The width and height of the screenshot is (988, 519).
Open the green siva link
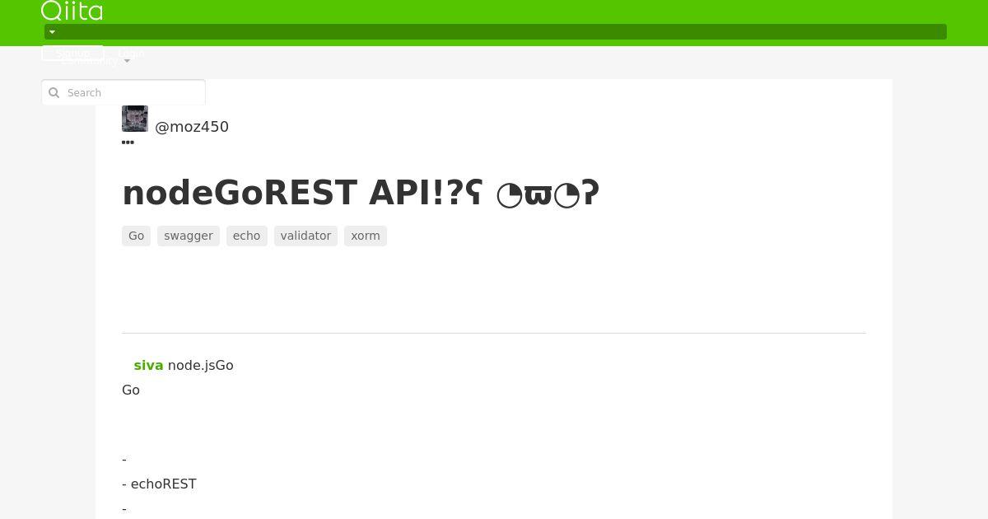click(x=148, y=365)
